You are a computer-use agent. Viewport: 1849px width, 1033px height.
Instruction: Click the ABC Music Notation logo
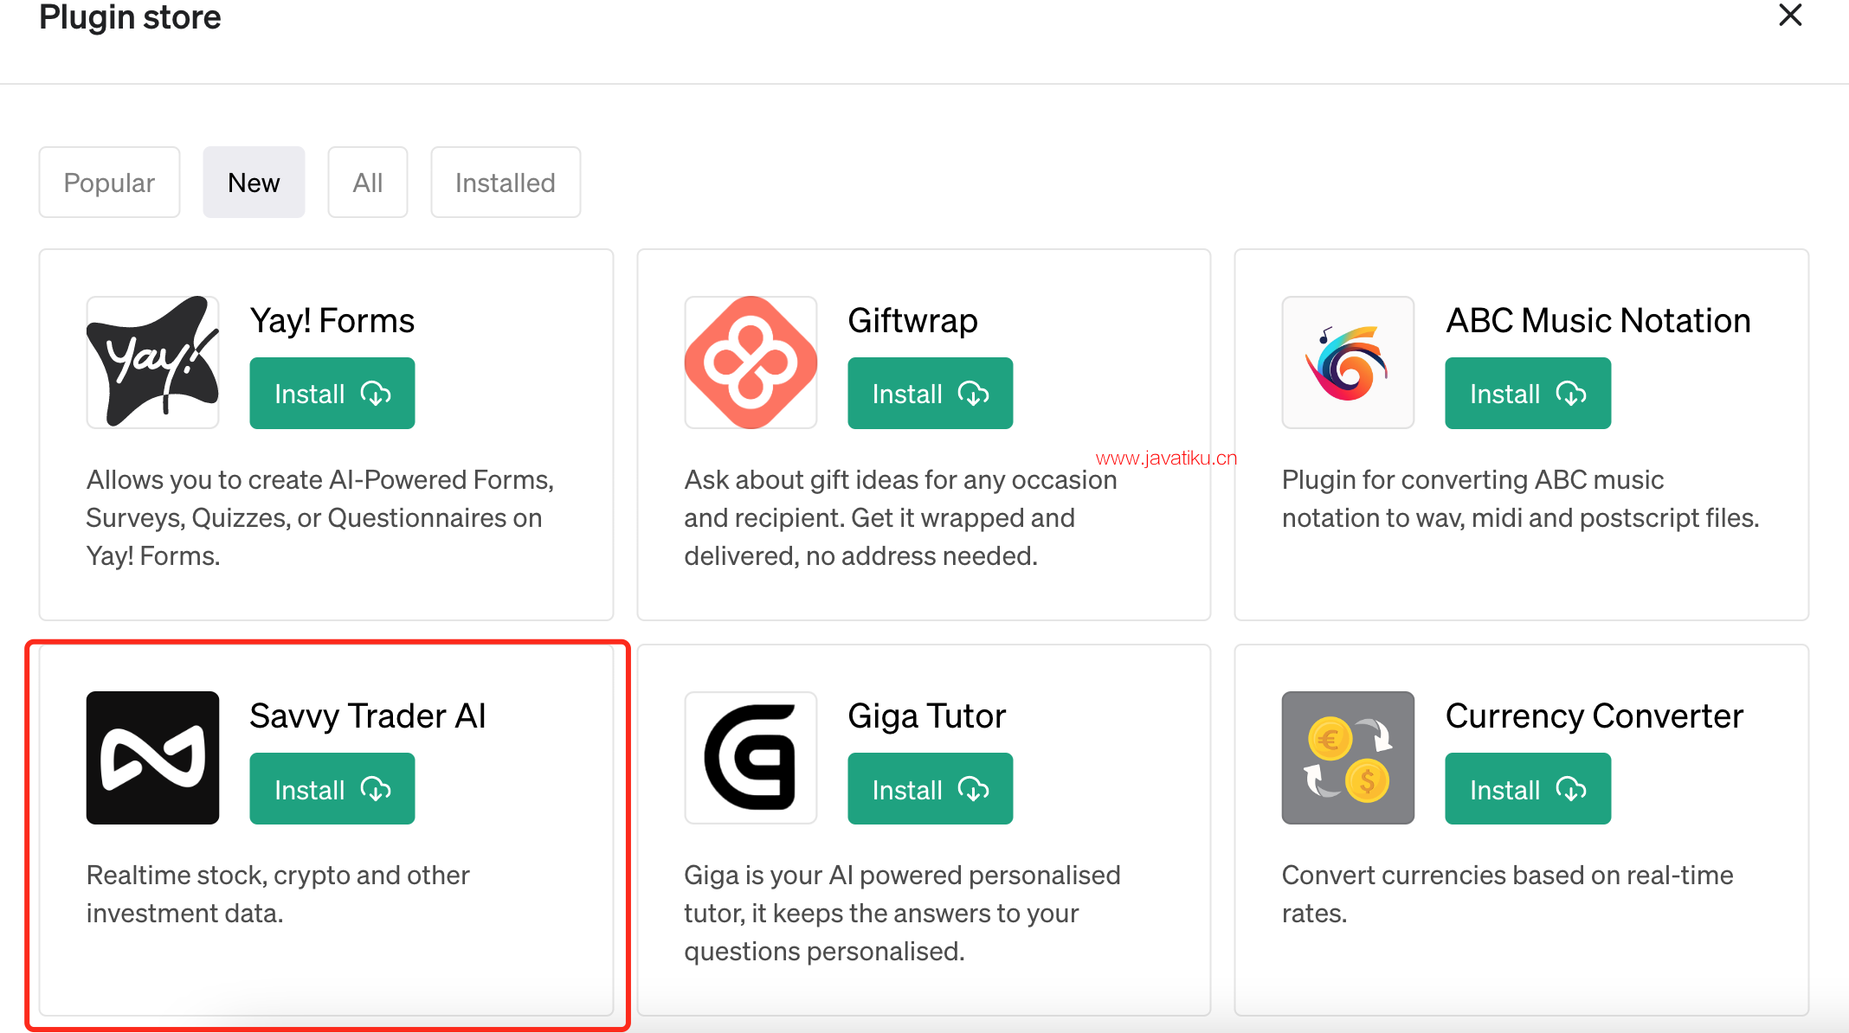tap(1348, 363)
